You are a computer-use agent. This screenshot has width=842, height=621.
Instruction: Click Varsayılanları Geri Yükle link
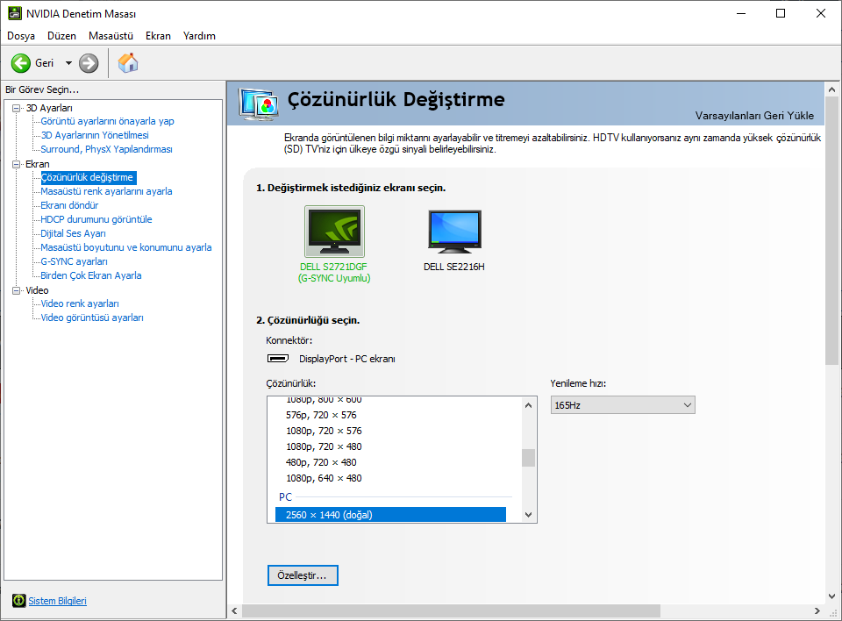pyautogui.click(x=754, y=116)
